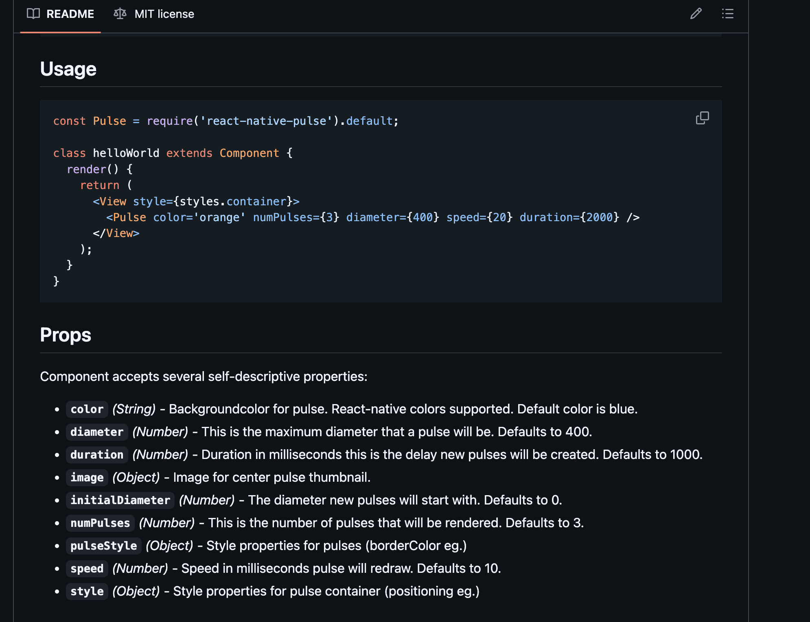The width and height of the screenshot is (810, 622).
Task: Click the 'pulseStyle' prop code label
Action: (x=103, y=546)
